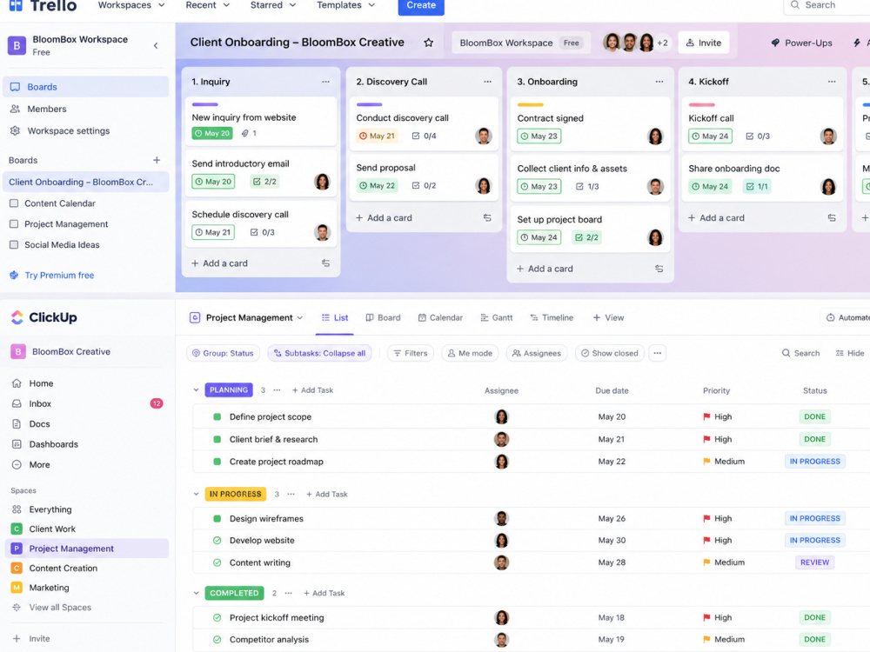The height and width of the screenshot is (652, 870).
Task: Toggle the Show closed filter
Action: click(609, 353)
